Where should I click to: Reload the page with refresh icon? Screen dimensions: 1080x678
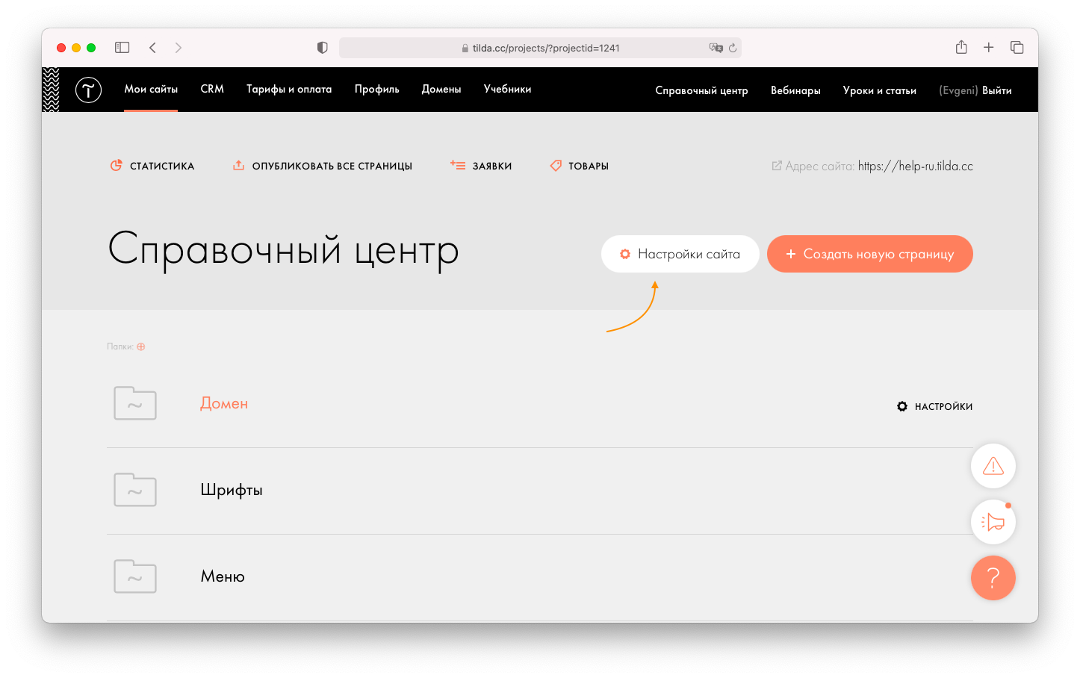pyautogui.click(x=733, y=48)
